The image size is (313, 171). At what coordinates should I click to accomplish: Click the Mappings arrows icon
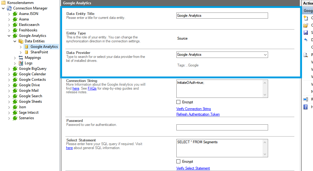coord(21,58)
